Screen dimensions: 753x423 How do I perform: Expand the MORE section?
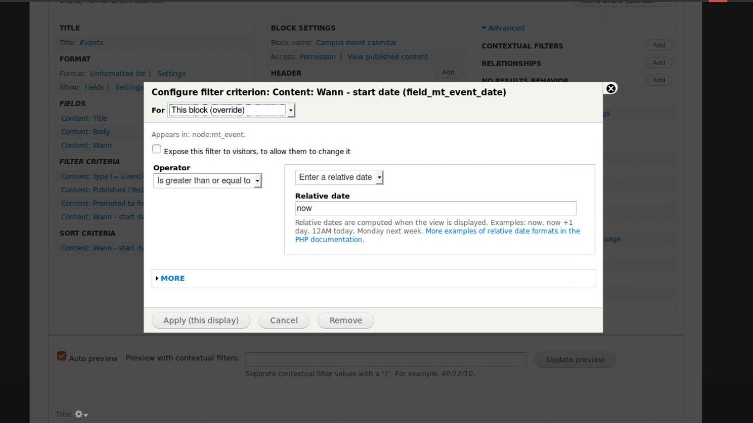pos(172,278)
